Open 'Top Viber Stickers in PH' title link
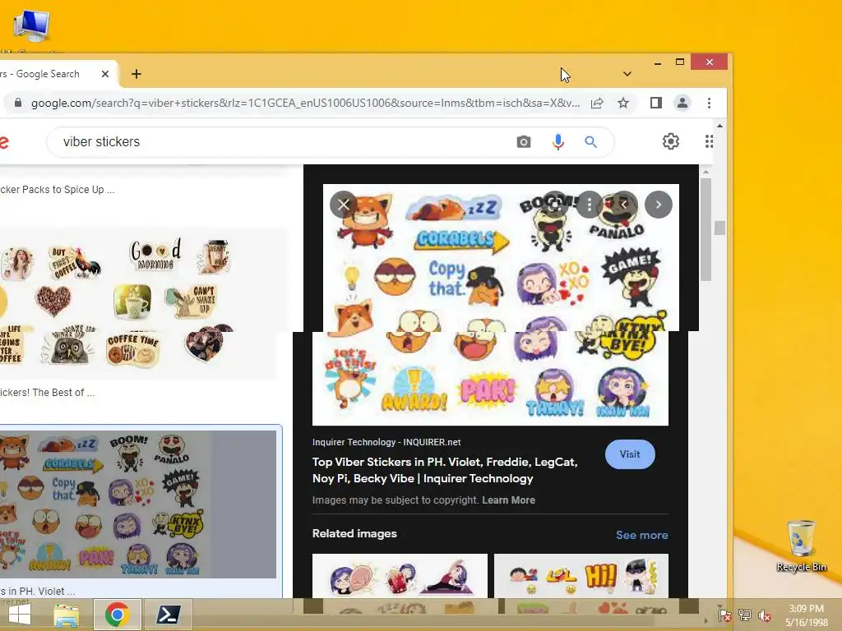This screenshot has width=842, height=631. coord(445,470)
